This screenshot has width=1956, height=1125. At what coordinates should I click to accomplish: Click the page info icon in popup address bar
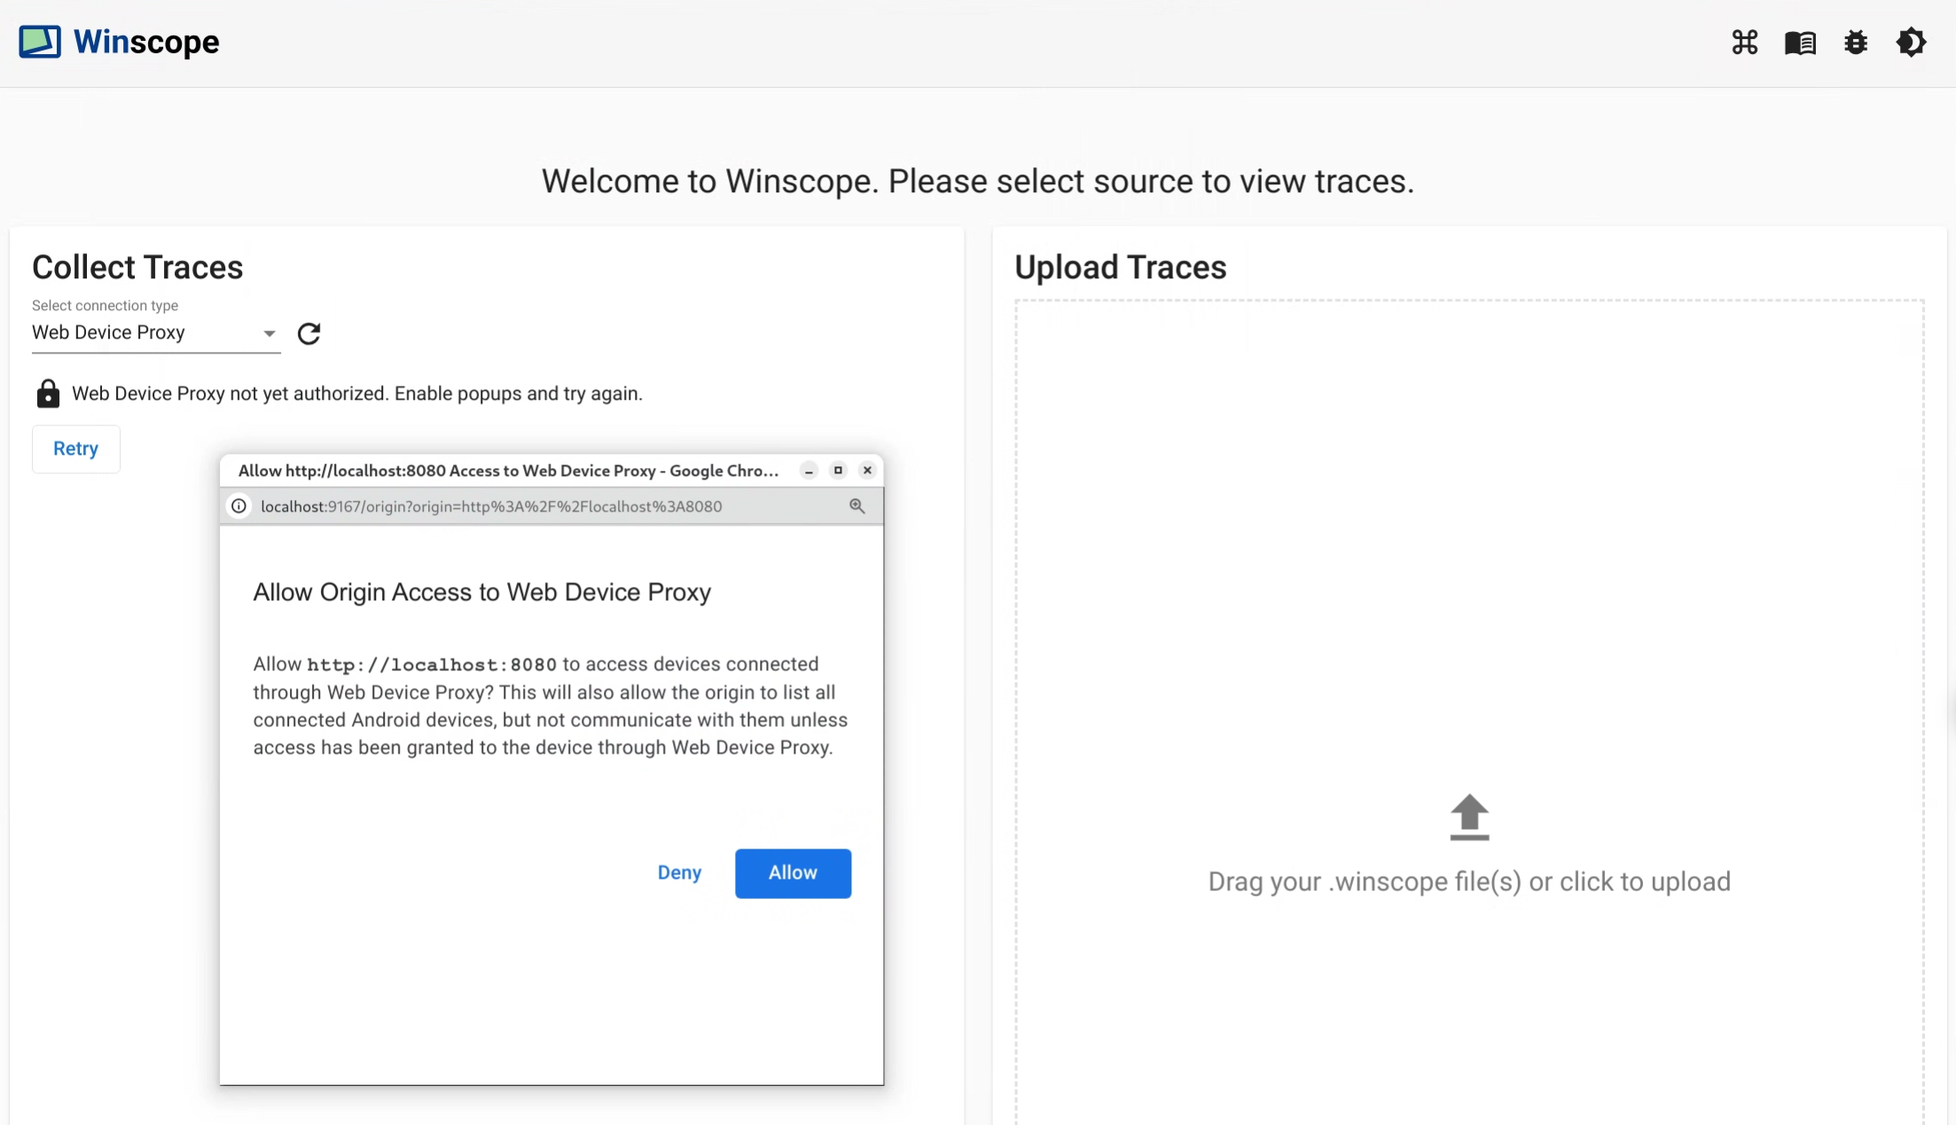pyautogui.click(x=239, y=506)
